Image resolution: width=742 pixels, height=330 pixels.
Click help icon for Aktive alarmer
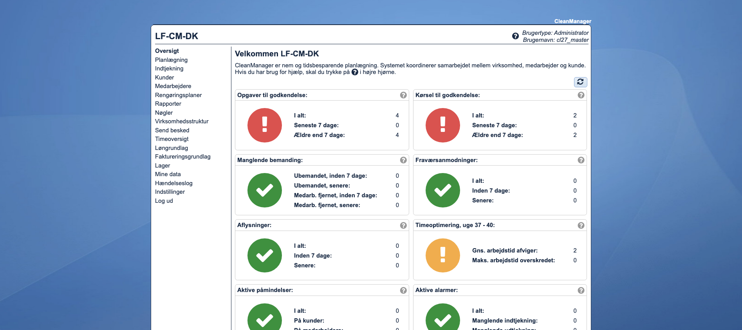click(x=581, y=290)
